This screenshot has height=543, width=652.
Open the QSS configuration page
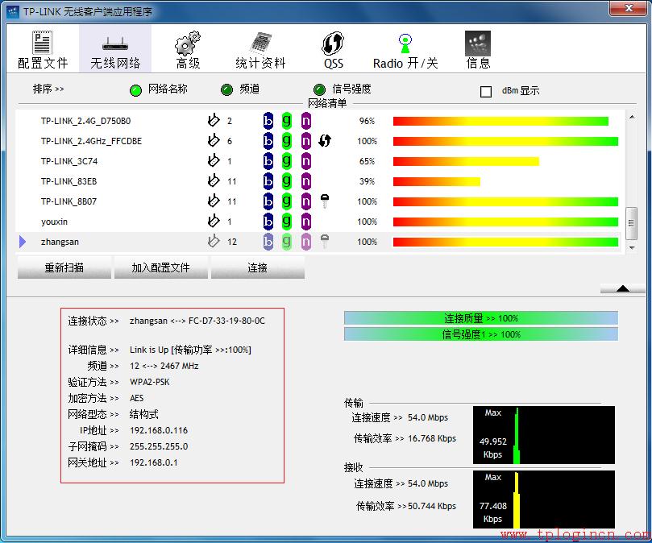pos(332,48)
